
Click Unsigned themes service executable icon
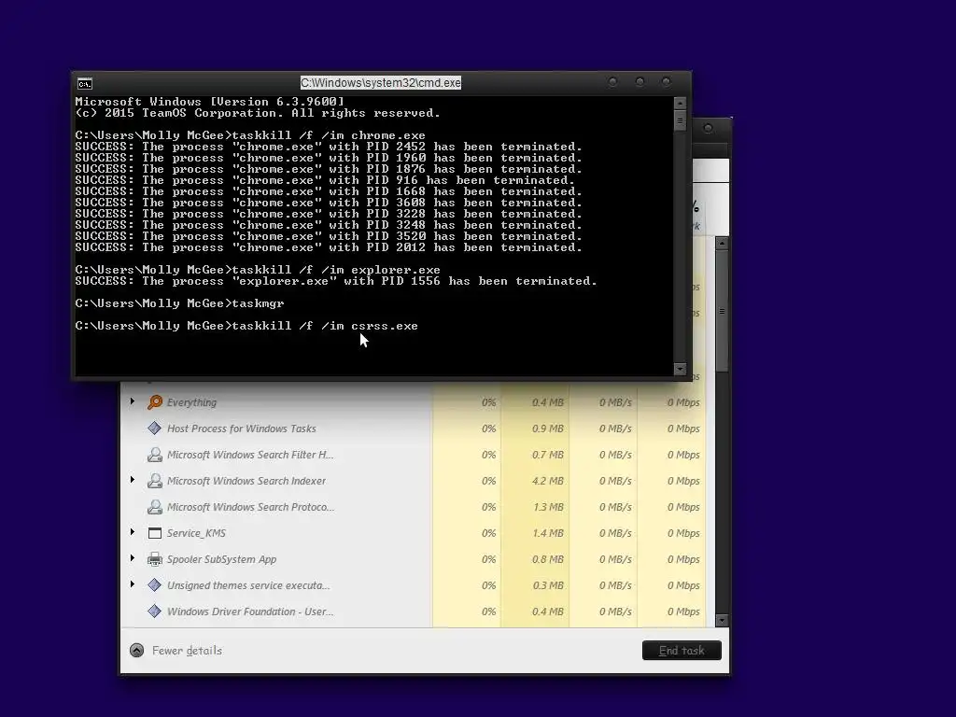click(155, 585)
